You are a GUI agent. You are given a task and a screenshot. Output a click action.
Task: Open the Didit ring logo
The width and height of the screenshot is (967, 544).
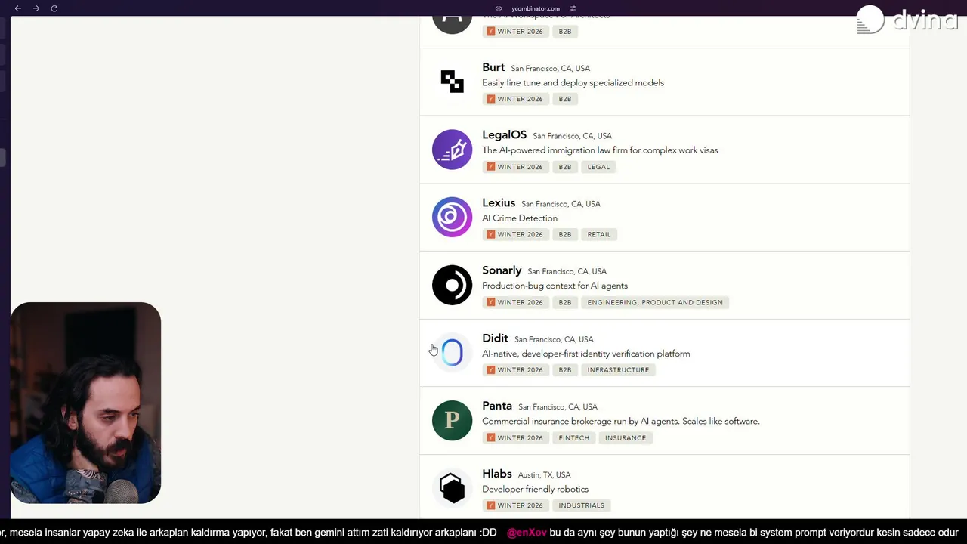(x=452, y=353)
